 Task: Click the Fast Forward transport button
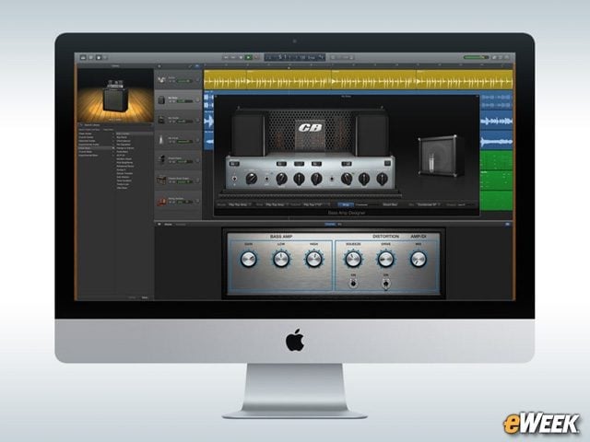(x=233, y=57)
